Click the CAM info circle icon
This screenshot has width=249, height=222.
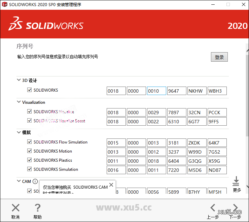[x=35, y=181]
